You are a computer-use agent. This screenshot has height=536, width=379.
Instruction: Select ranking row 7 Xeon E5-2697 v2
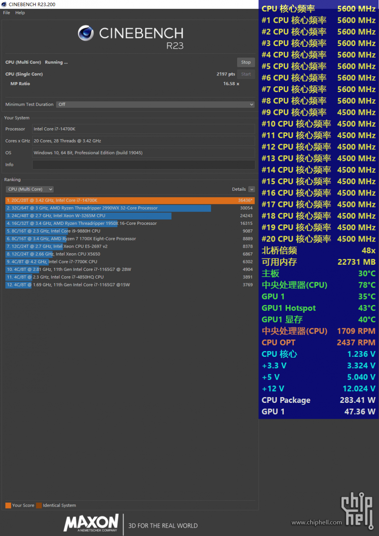click(130, 247)
